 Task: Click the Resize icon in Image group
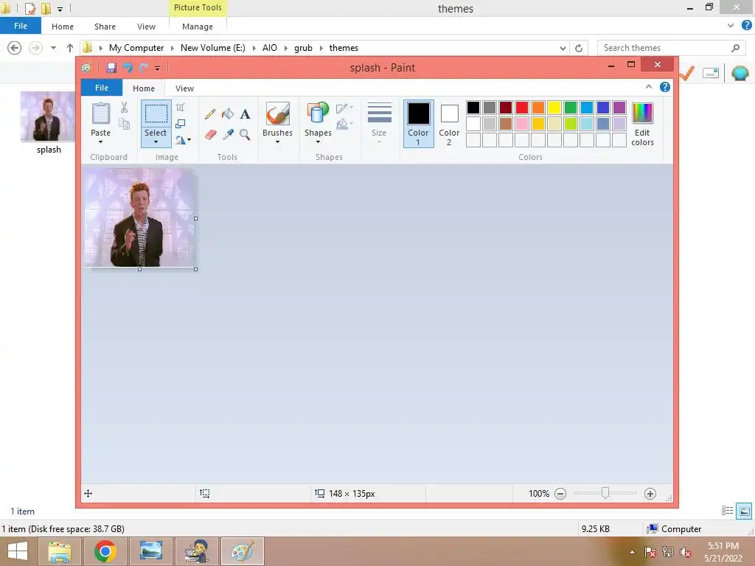click(180, 124)
